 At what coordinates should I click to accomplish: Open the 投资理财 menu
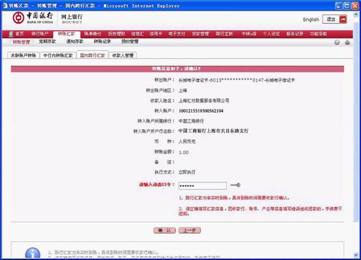tap(117, 34)
